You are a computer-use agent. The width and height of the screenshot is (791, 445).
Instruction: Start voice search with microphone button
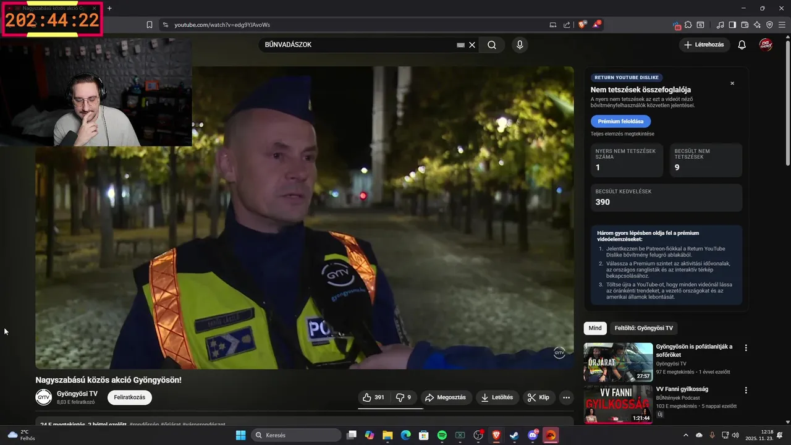click(520, 44)
